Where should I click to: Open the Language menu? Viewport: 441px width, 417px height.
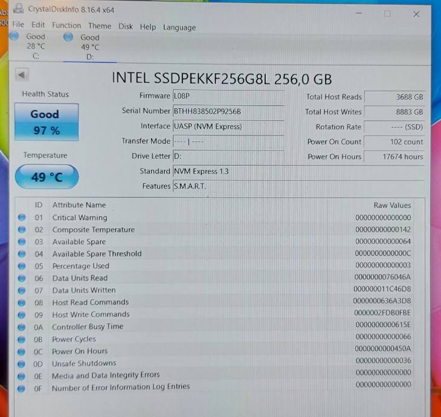pyautogui.click(x=179, y=28)
